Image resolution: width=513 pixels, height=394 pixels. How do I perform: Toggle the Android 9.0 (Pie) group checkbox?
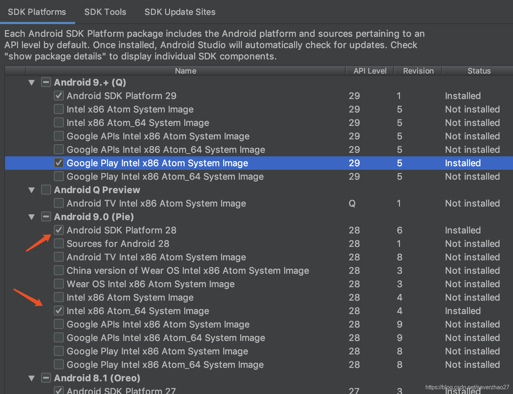(x=46, y=217)
